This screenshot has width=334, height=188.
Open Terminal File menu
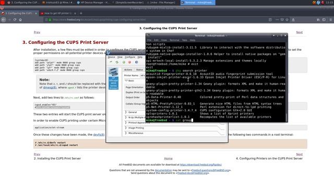click(x=149, y=40)
